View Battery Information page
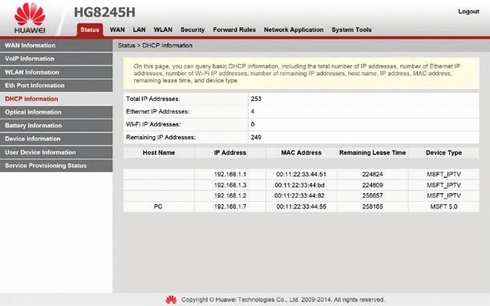Viewport: 490px width, 306px height. pyautogui.click(x=56, y=126)
